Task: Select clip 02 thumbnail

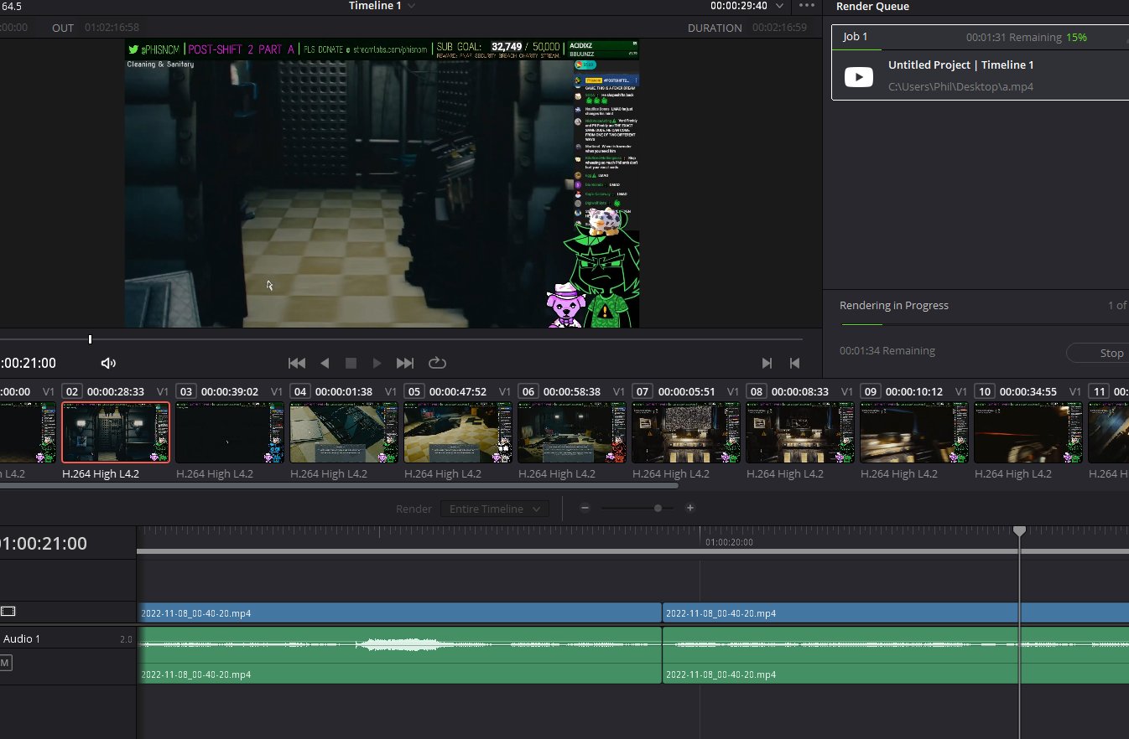Action: tap(116, 432)
